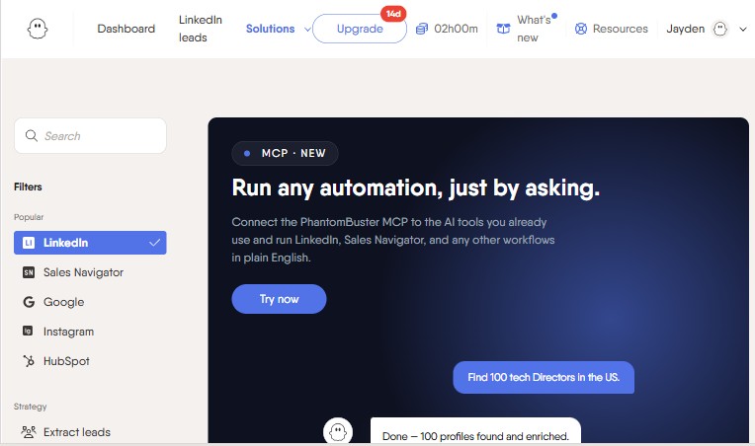Screen dimensions: 755x446
Task: Click the Find 100 tech Directors bubble
Action: 544,377
